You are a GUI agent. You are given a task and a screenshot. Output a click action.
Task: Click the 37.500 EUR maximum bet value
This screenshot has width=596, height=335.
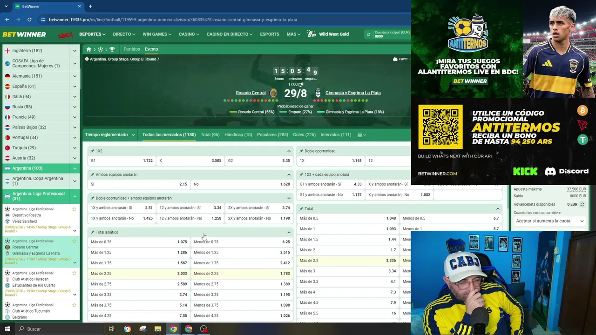(576, 189)
